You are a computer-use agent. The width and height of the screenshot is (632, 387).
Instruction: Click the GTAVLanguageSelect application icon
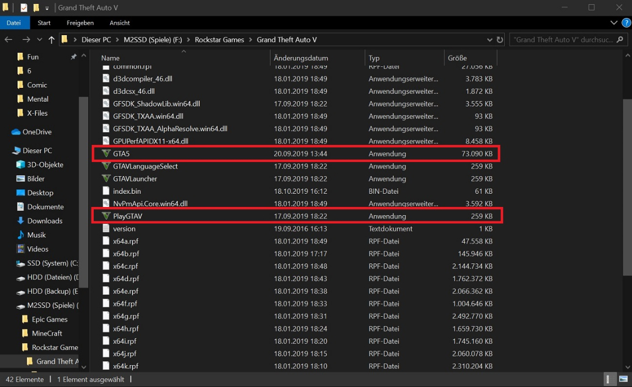(x=106, y=166)
